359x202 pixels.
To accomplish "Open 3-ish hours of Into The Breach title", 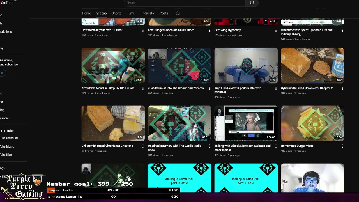I will click(x=176, y=88).
